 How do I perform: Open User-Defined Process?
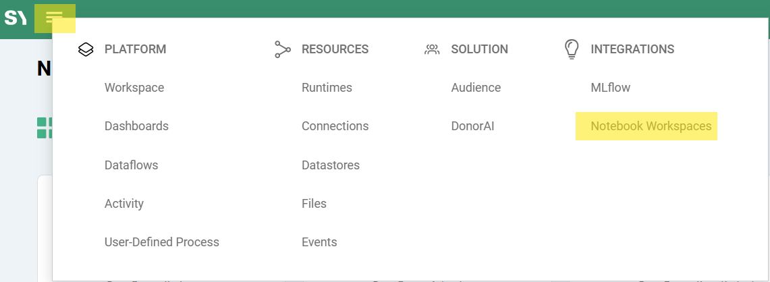[x=162, y=242]
